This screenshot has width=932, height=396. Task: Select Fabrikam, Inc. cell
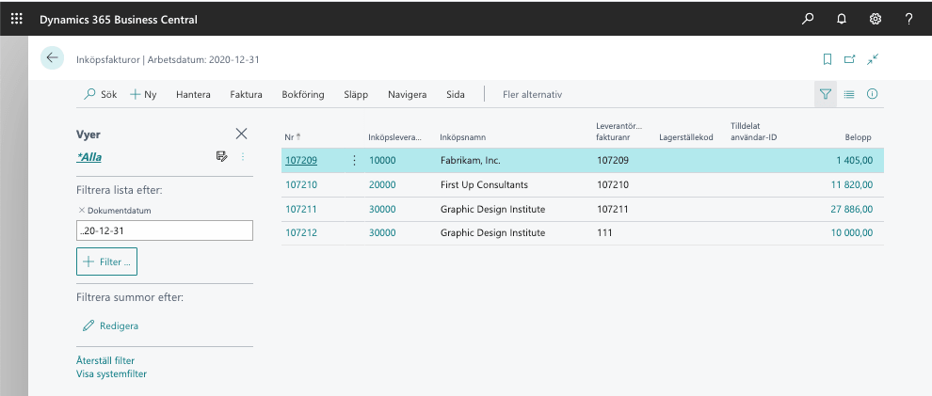(471, 160)
